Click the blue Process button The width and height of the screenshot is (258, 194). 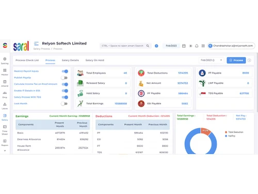click(x=236, y=60)
